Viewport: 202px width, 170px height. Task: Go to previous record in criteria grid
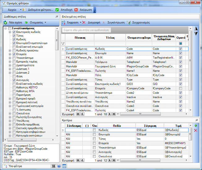click(83, 160)
